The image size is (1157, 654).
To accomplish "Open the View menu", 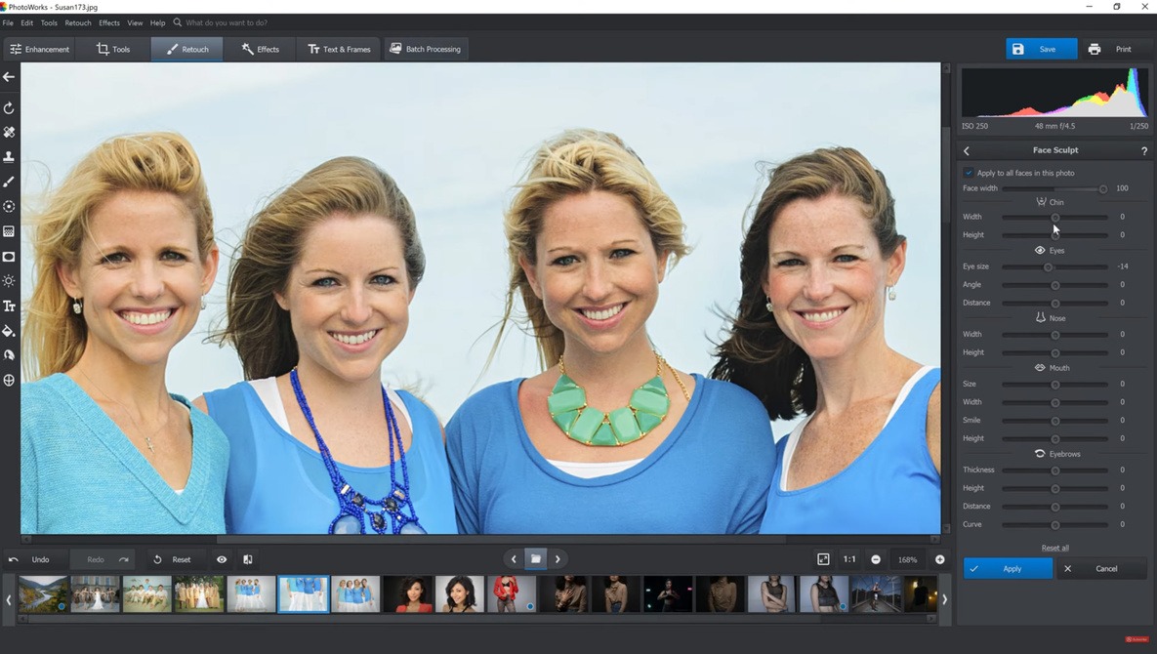I will pos(135,22).
